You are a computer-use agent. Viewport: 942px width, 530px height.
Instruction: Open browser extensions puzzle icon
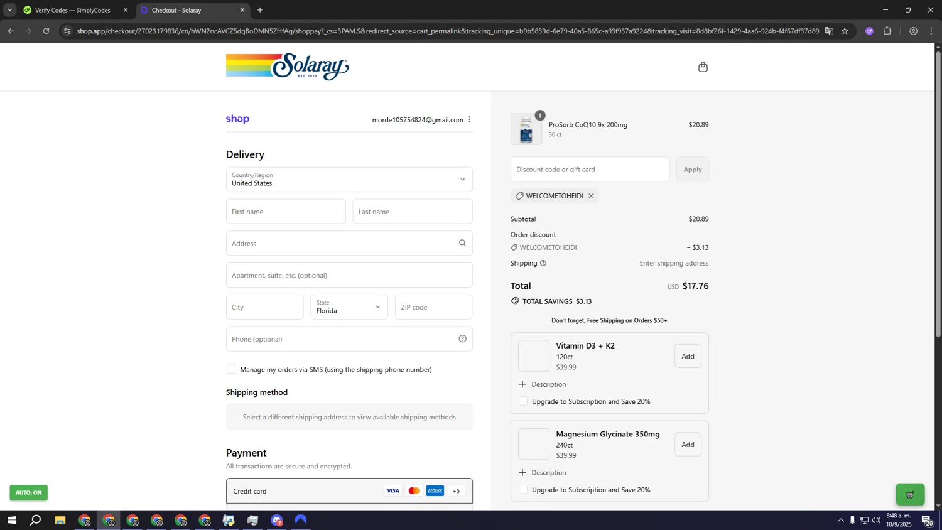pos(887,31)
